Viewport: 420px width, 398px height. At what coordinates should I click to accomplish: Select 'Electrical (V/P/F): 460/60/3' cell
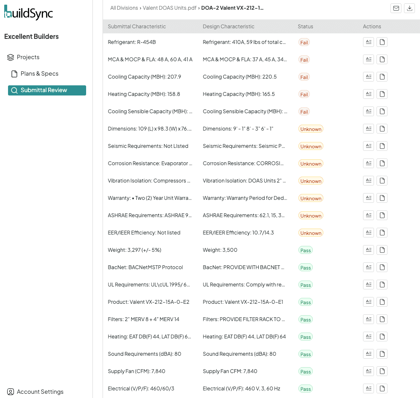click(x=141, y=388)
